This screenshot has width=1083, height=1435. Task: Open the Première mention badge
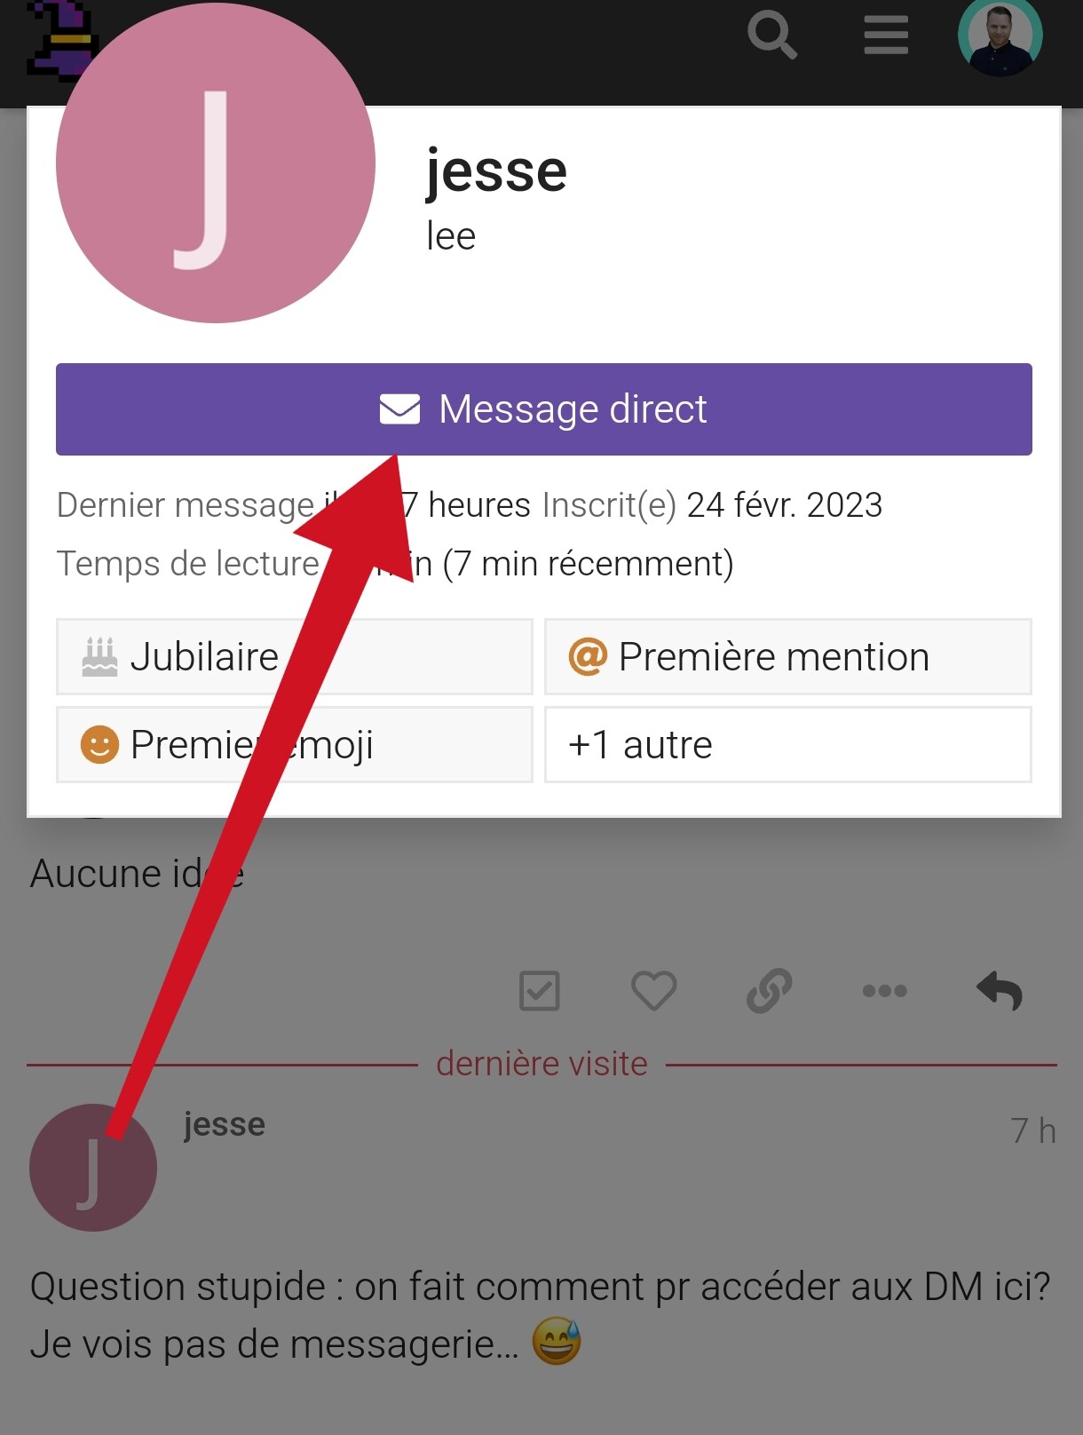pos(788,656)
